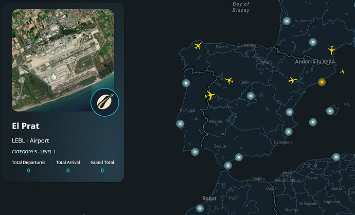Click the circular runway badge on the El Prat card
Image resolution: width=355 pixels, height=215 pixels.
[x=104, y=102]
